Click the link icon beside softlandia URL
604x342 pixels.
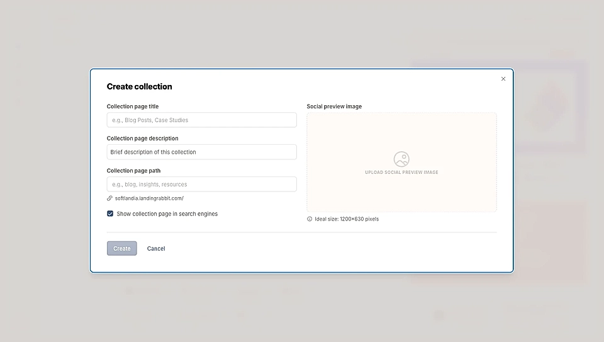109,198
